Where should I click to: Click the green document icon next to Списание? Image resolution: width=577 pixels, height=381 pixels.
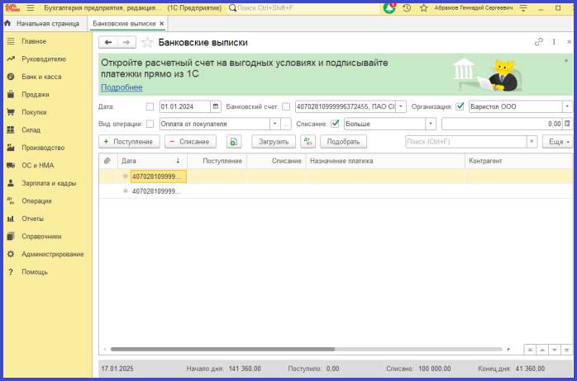click(x=234, y=142)
